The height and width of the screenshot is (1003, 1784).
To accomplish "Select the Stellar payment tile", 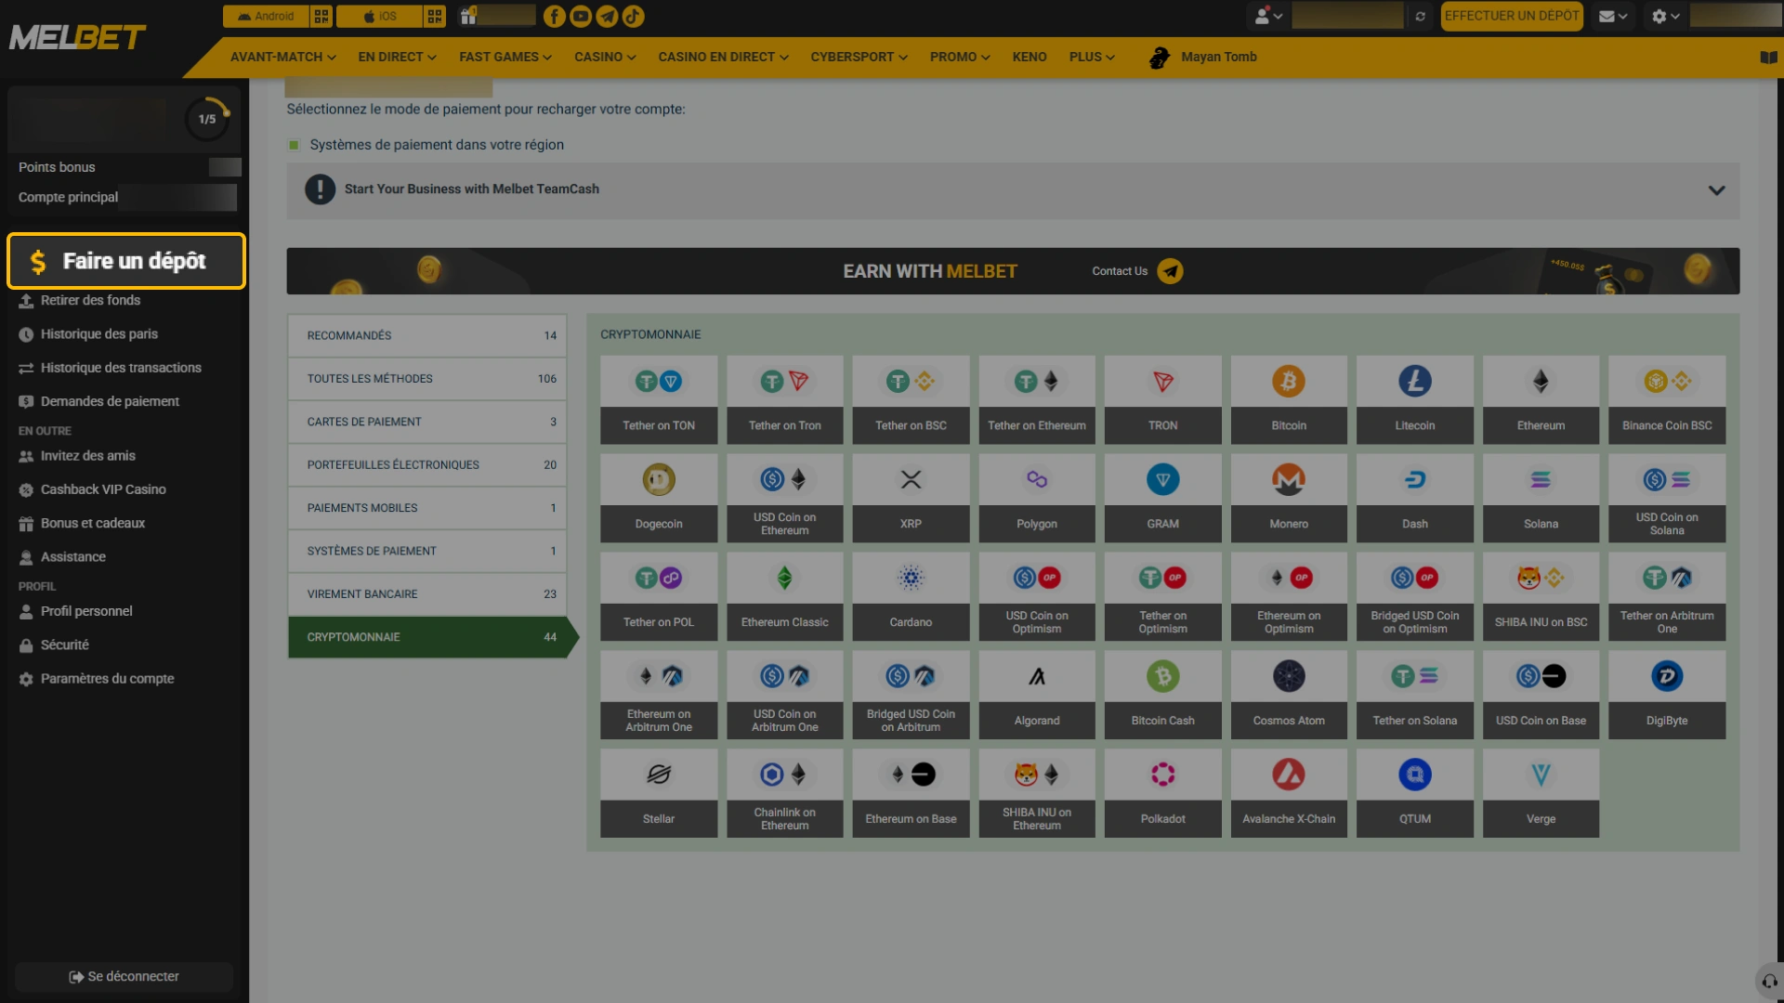I will (659, 793).
